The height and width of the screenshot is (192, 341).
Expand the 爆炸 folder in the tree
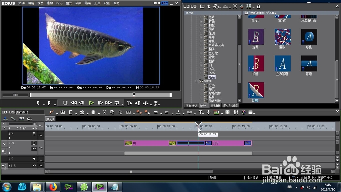pyautogui.click(x=201, y=37)
